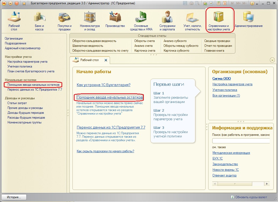This screenshot has height=202, width=278.
Task: Click the print icon in title bar
Action: [x=191, y=3]
